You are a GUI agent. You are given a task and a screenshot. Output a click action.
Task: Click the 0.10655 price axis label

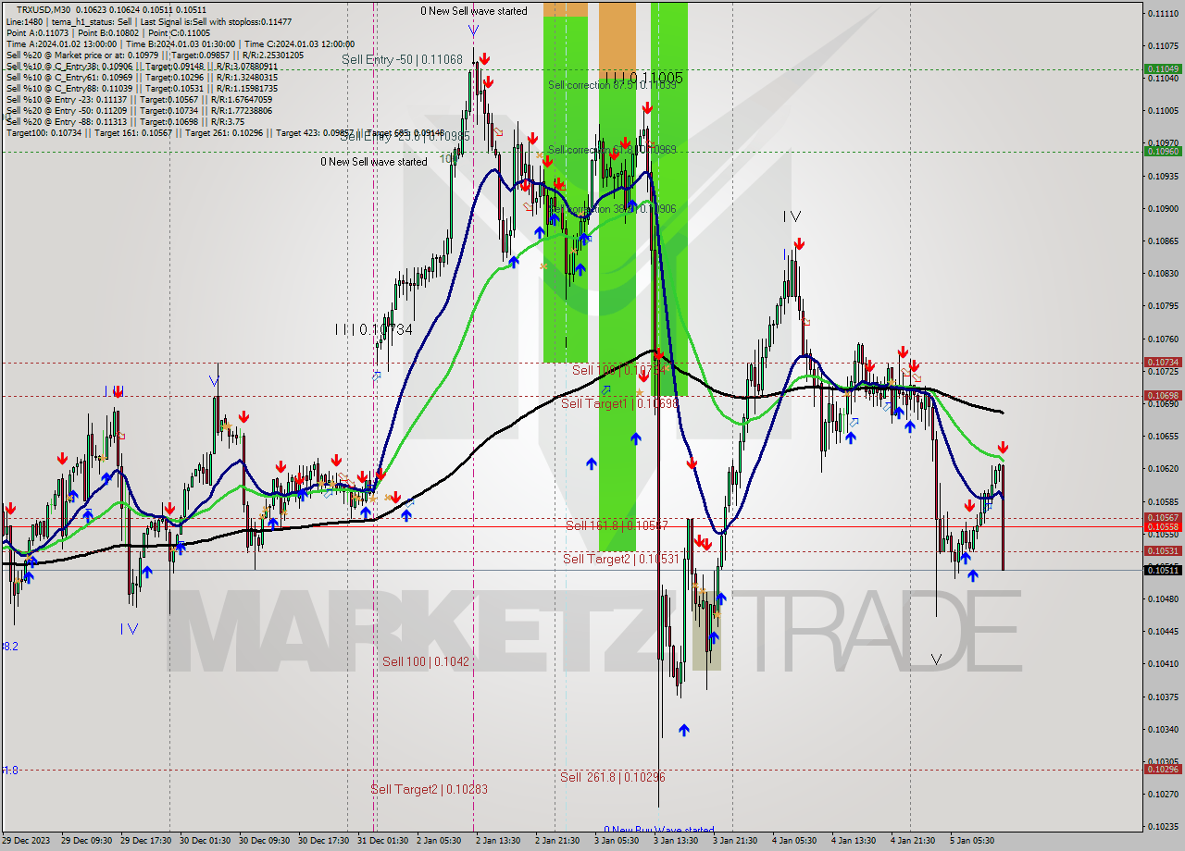1163,436
